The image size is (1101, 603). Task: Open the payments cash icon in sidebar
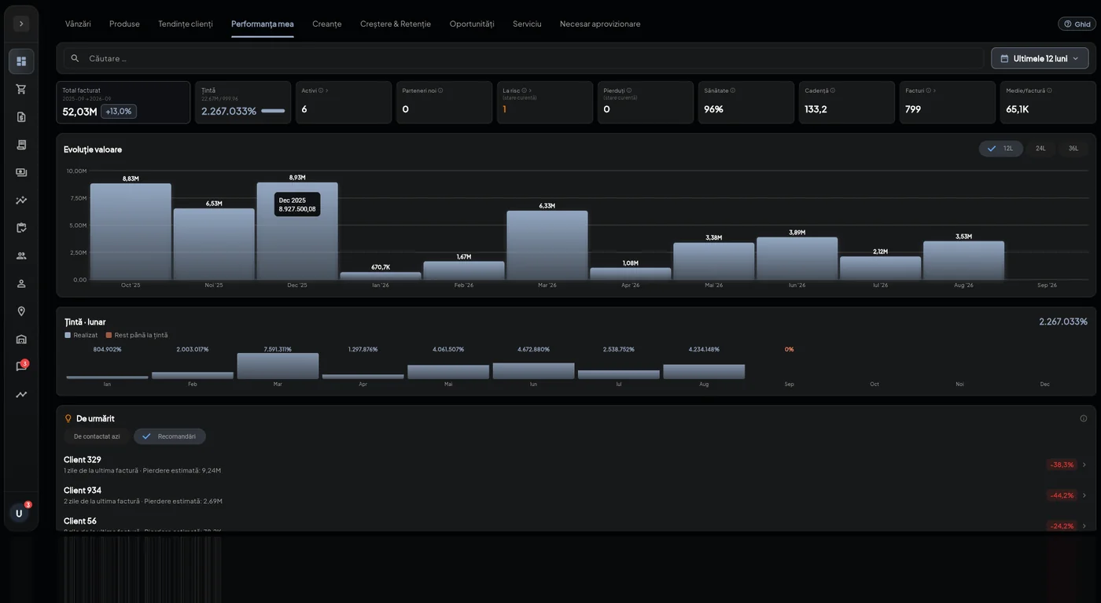coord(21,172)
